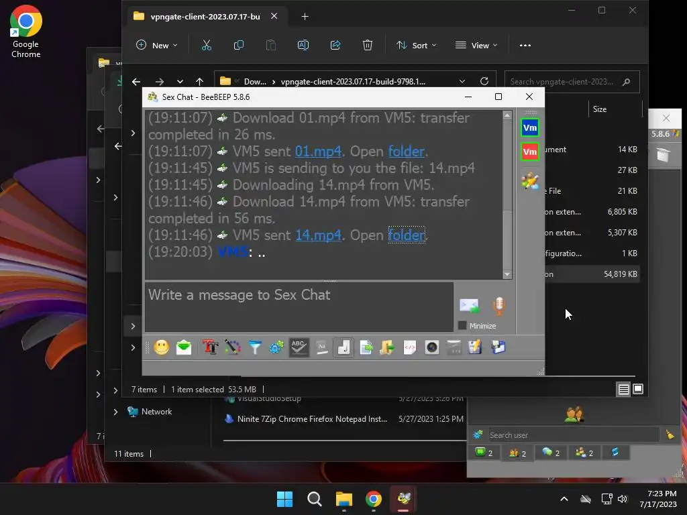
Task: Click the greyed window icon in chat toolbar
Action: pyautogui.click(x=454, y=348)
